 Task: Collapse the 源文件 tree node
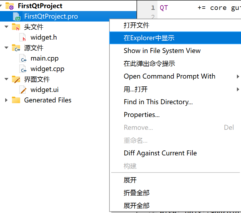(6, 47)
